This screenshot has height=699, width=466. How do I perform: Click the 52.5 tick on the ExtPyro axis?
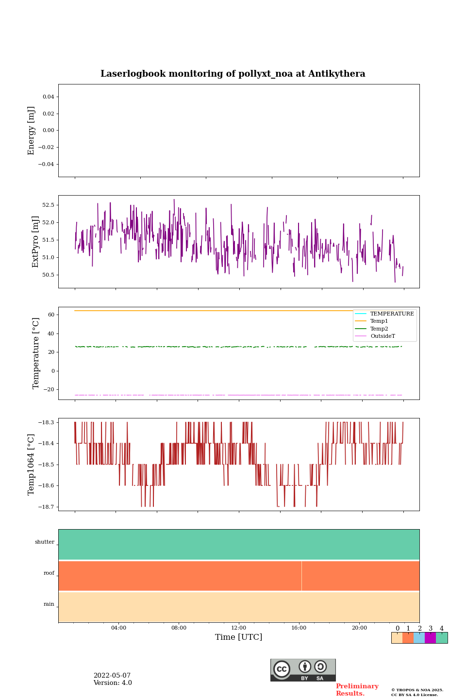48,205
